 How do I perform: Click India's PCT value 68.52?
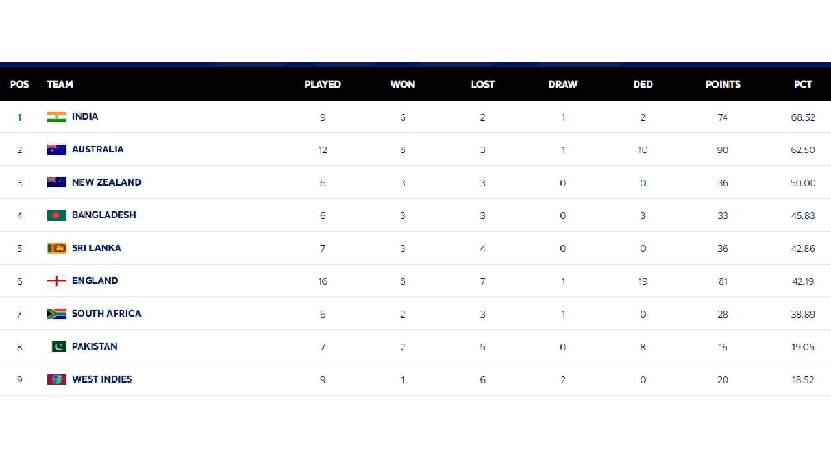802,117
